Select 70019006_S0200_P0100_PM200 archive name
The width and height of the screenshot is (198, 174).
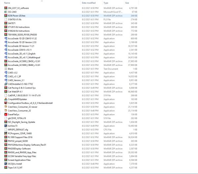[22, 34]
